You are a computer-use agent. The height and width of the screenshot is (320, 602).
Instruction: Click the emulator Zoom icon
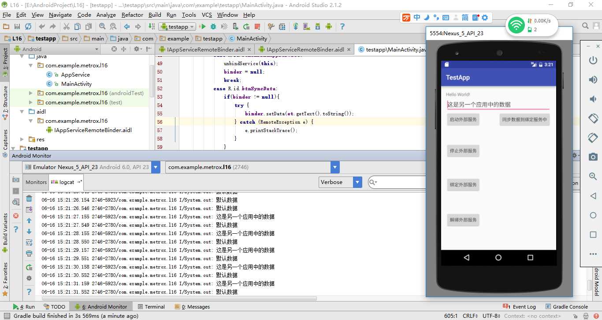593,176
